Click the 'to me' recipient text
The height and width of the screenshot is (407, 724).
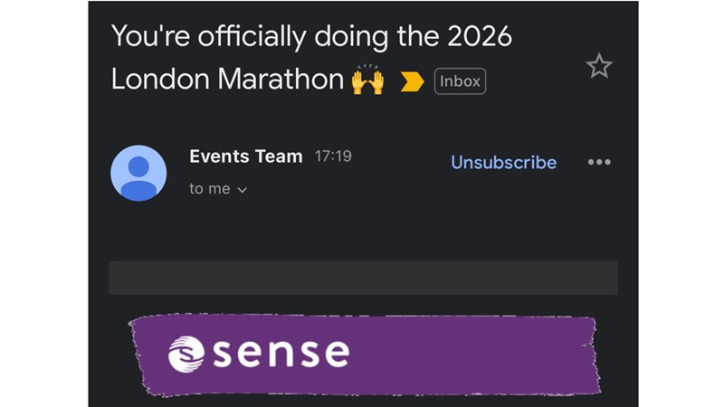(209, 189)
